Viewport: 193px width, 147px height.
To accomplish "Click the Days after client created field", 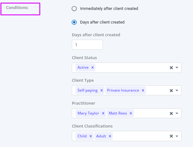I will point(87,45).
